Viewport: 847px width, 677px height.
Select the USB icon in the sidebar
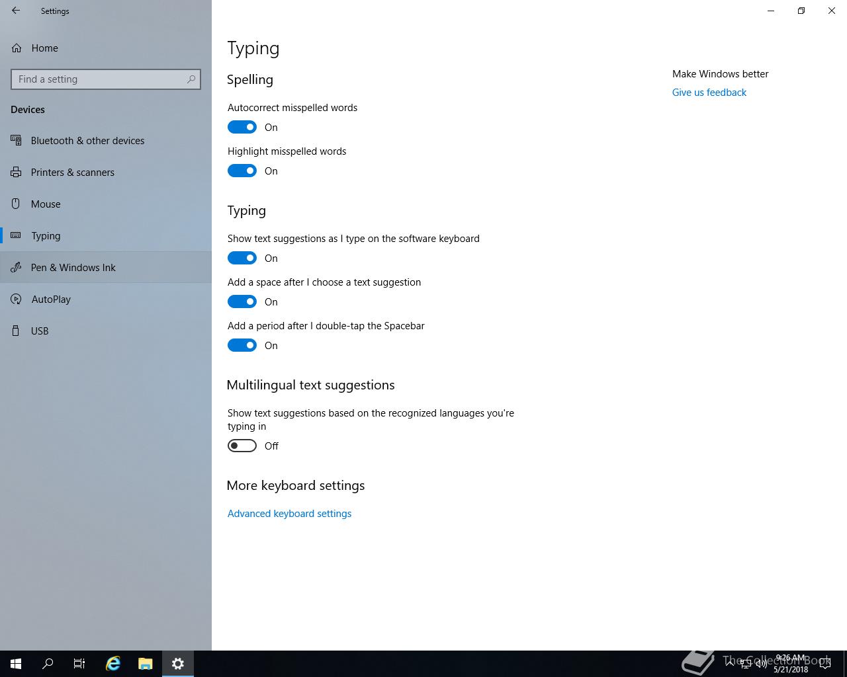pyautogui.click(x=16, y=331)
